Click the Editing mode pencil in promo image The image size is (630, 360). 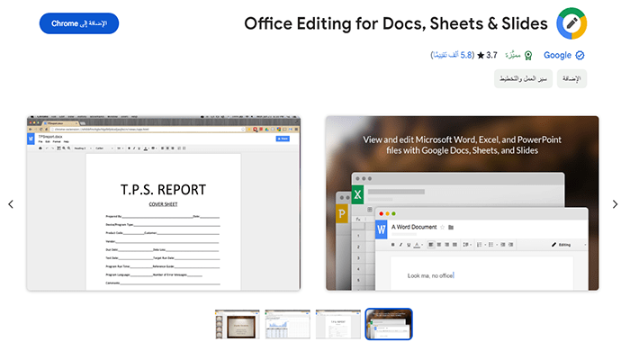coord(554,244)
